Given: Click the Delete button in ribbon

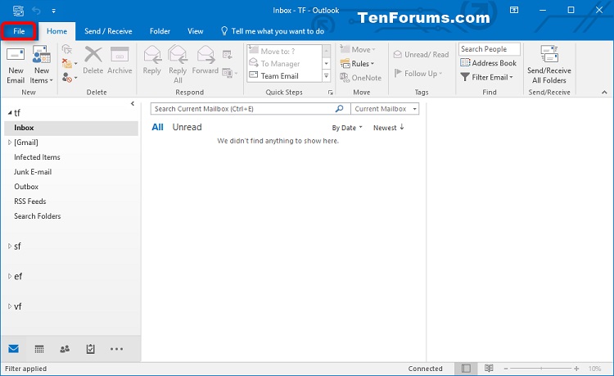Looking at the screenshot, I should coord(93,61).
